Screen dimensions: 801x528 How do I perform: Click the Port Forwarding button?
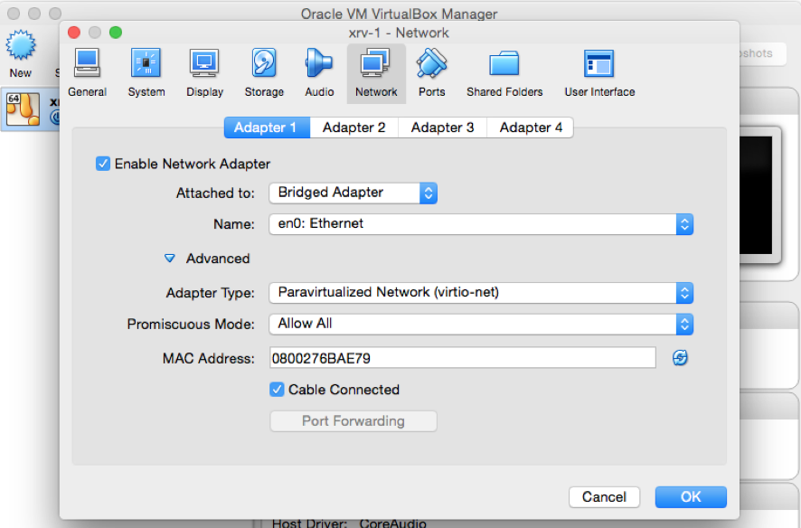(353, 421)
